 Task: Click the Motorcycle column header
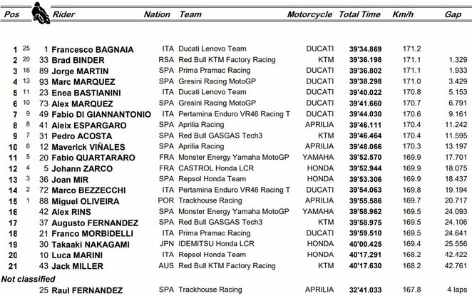(308, 14)
